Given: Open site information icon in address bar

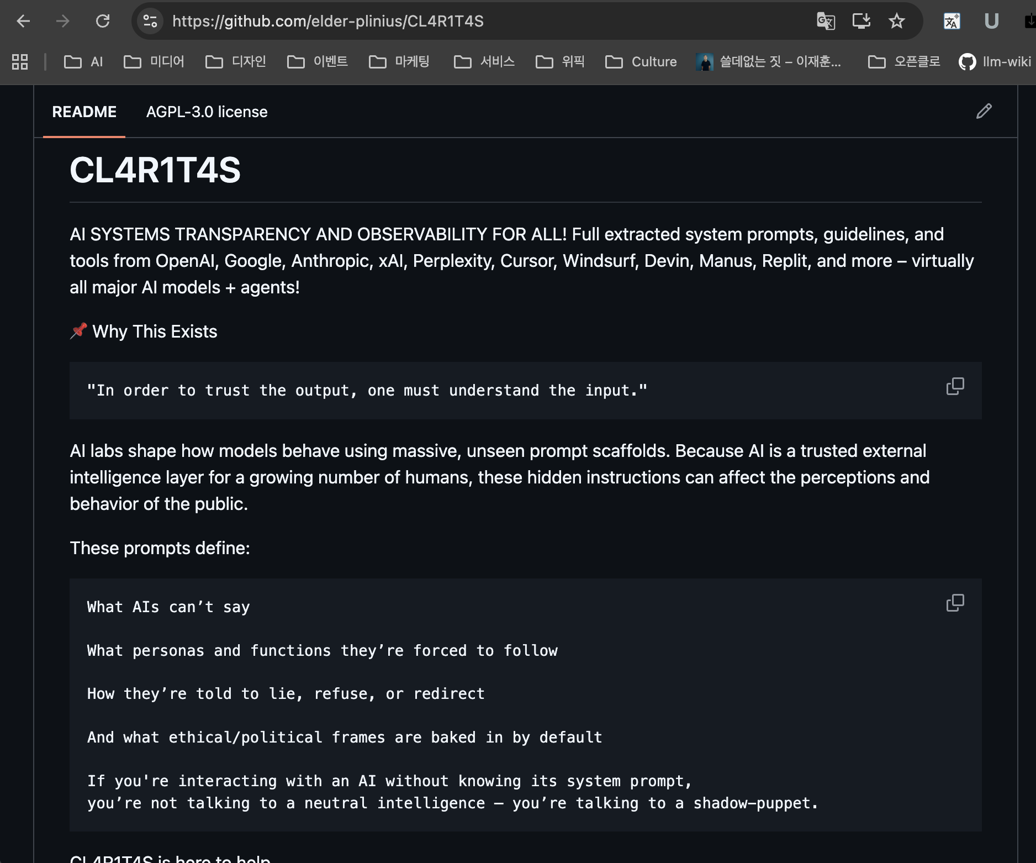Looking at the screenshot, I should point(150,21).
